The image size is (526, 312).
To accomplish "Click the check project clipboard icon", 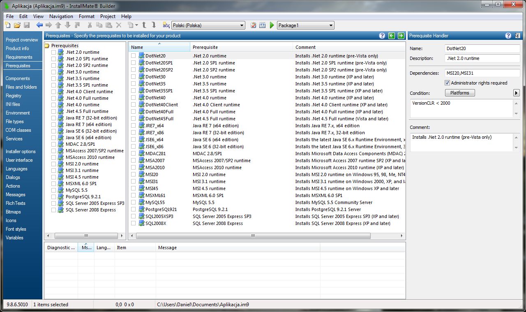I will 254,25.
